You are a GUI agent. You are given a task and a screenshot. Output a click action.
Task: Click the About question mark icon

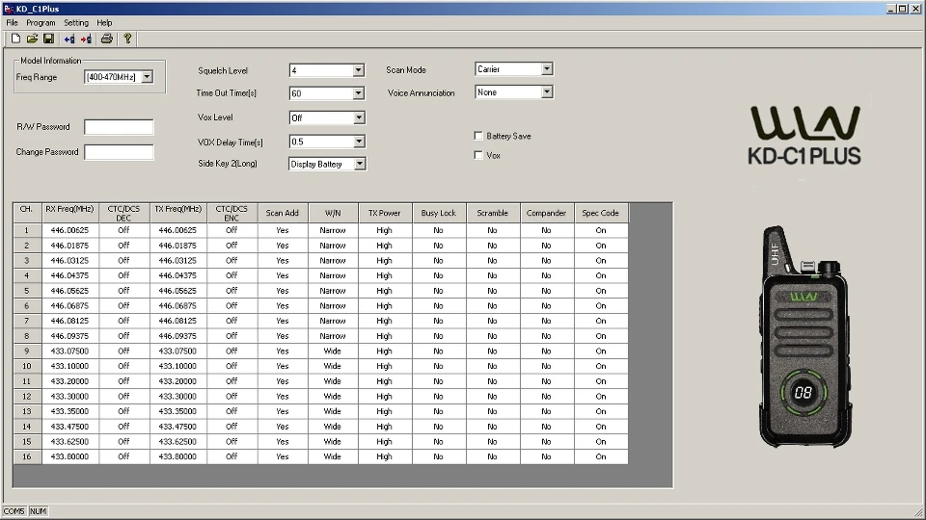coord(127,39)
